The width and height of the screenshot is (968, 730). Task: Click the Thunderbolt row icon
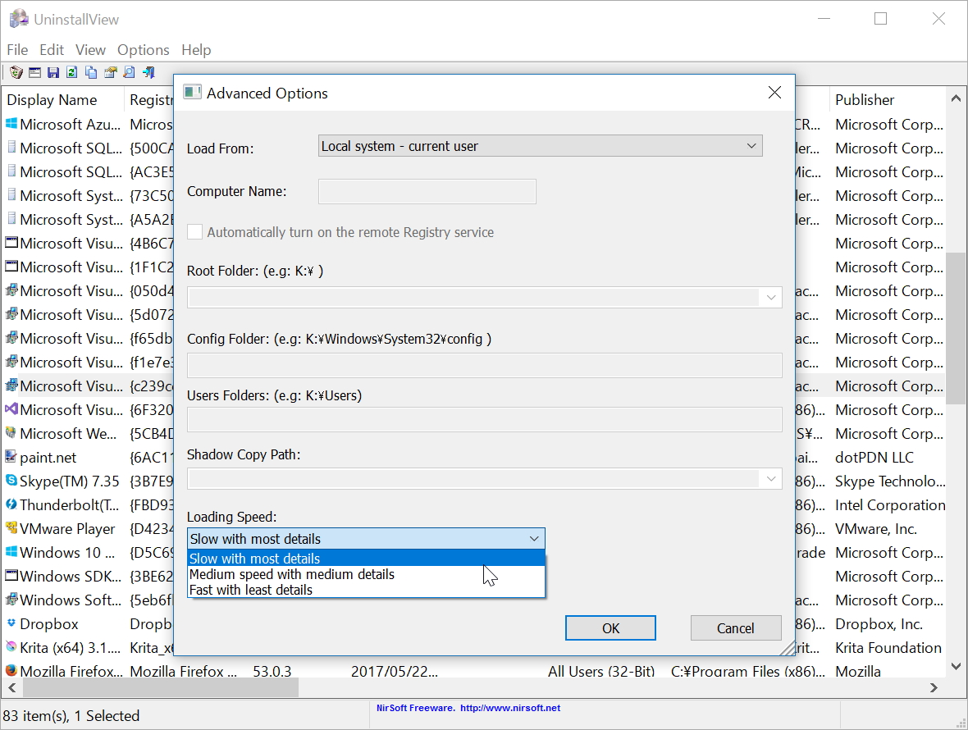(11, 504)
